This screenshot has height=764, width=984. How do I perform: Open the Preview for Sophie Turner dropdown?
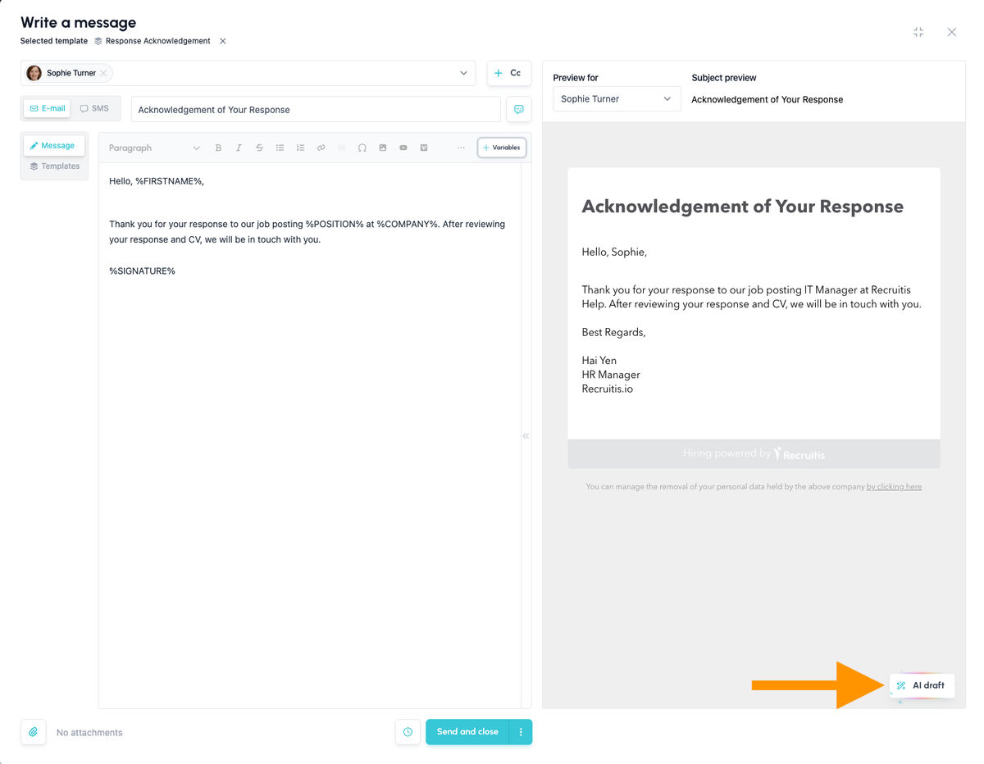pos(617,98)
